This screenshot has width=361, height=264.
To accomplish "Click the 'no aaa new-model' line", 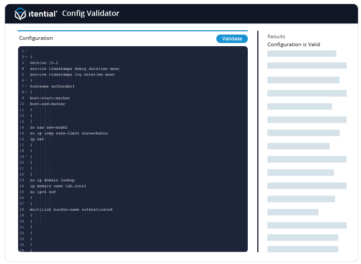I will coord(48,127).
